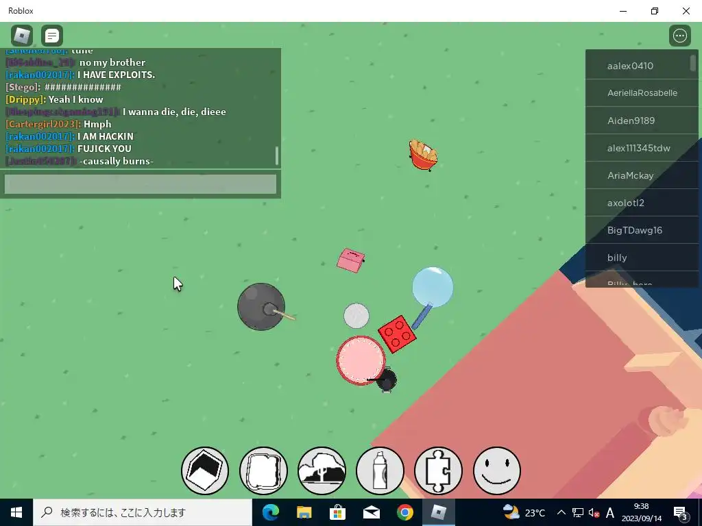The height and width of the screenshot is (526, 702).
Task: Click the pink round cake character
Action: 361,360
